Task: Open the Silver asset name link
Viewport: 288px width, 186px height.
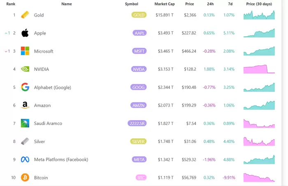Action: pyautogui.click(x=39, y=142)
